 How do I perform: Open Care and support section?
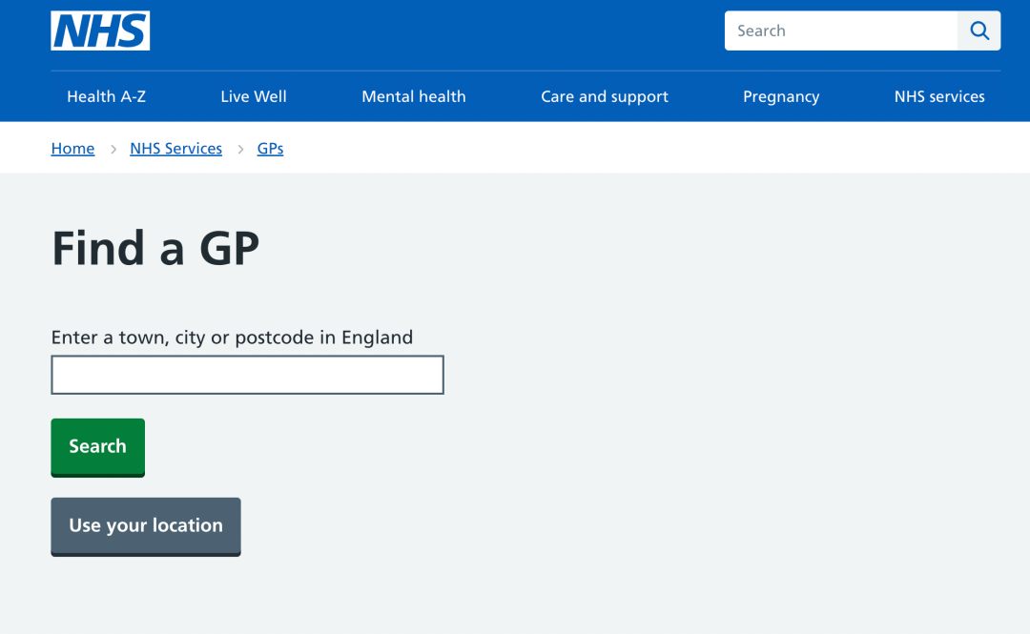pyautogui.click(x=605, y=96)
